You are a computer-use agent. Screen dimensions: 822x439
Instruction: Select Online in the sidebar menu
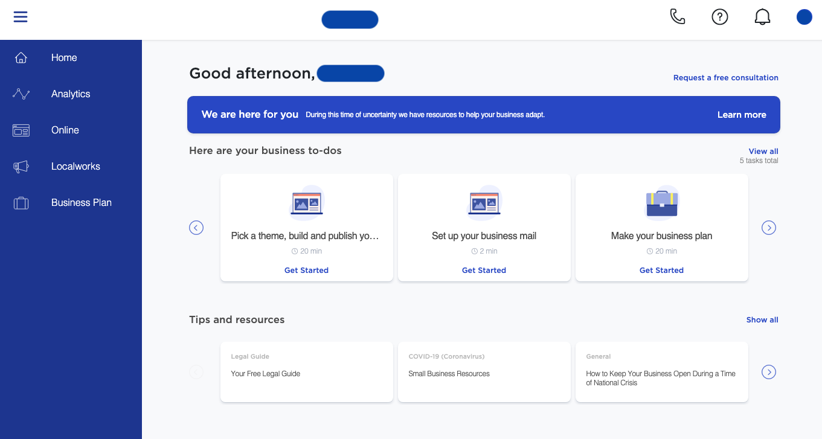pyautogui.click(x=65, y=130)
